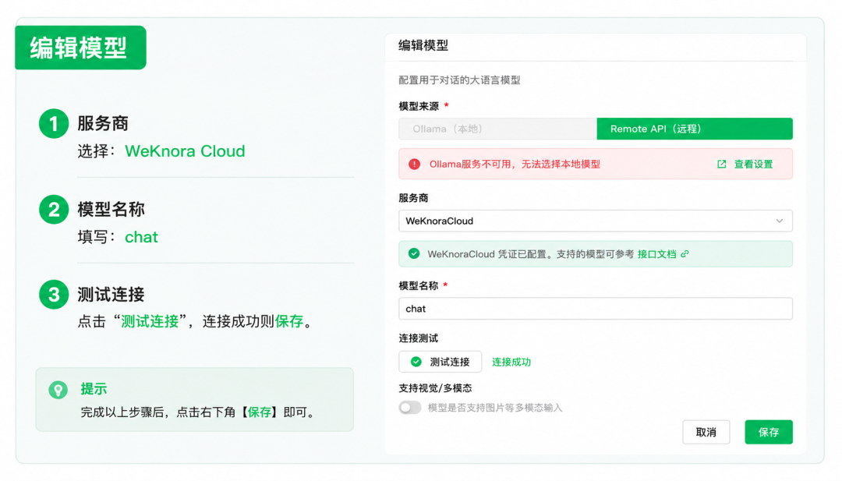Click the 保存 button
Viewport: 842px width, 481px height.
point(769,432)
